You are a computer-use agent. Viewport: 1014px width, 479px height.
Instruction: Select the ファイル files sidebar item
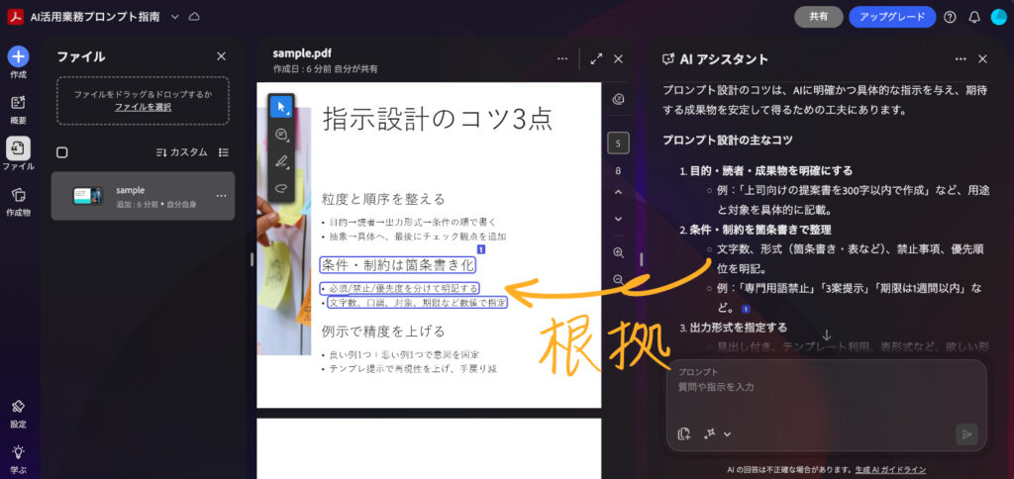click(18, 153)
